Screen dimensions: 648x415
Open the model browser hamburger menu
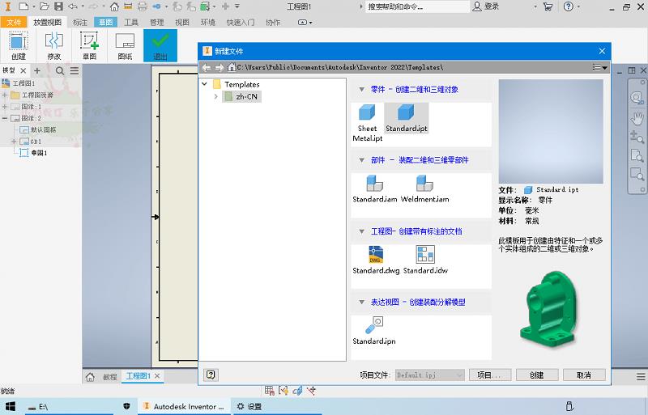[75, 70]
